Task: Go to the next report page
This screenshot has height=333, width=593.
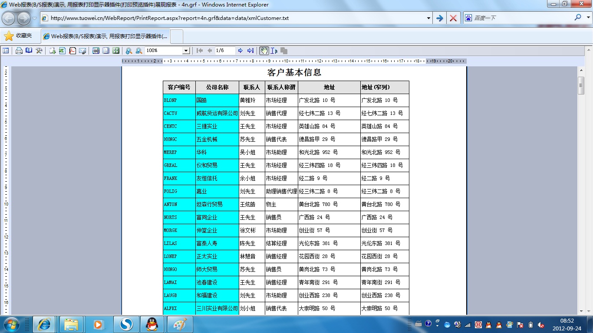Action: [x=240, y=51]
